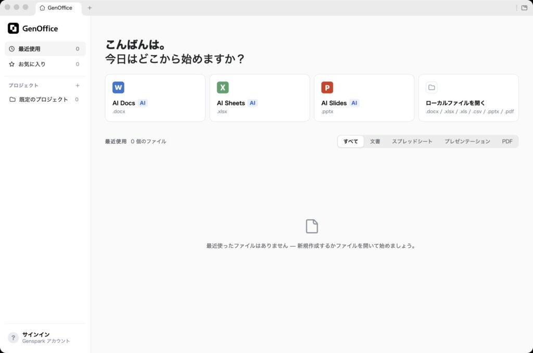Click the supported formats list text
Screen dimensions: 533x353
[x=469, y=111]
